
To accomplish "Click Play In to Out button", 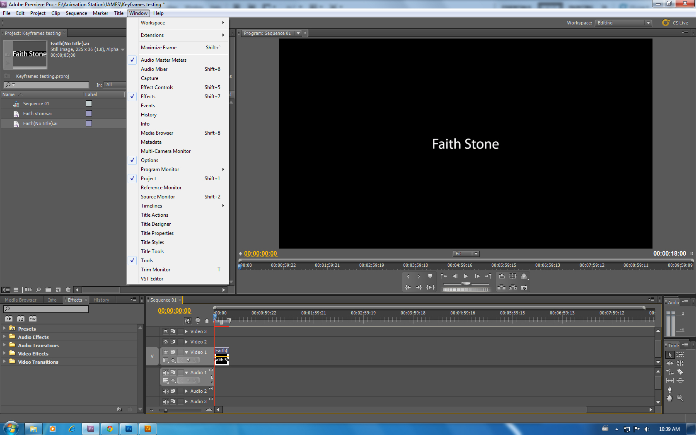I will pyautogui.click(x=430, y=287).
